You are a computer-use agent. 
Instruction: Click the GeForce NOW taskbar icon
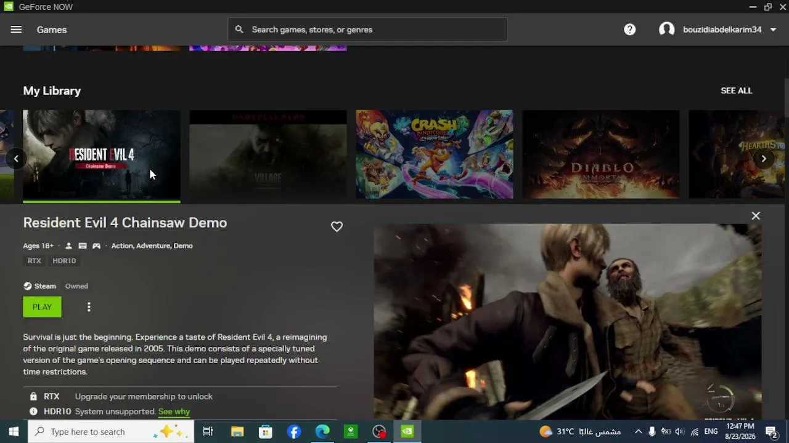pos(407,431)
